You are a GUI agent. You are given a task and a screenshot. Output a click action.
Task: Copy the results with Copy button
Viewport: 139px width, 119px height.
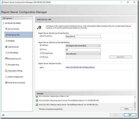tap(126, 109)
